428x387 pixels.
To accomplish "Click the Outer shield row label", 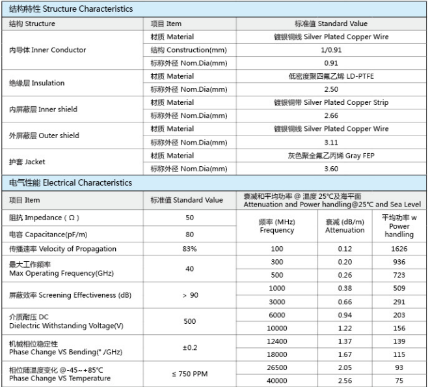I will click(44, 136).
